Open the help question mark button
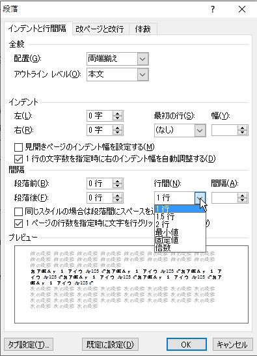The width and height of the screenshot is (257, 356). tap(213, 9)
